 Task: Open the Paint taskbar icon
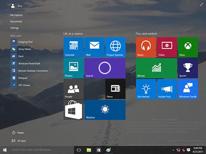108,150
